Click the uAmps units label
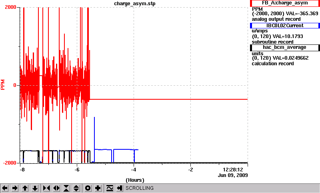This screenshot has height=193, width=320. [x=260, y=31]
